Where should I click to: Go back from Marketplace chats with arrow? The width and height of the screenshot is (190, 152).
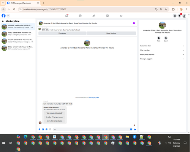[x=3, y=21]
